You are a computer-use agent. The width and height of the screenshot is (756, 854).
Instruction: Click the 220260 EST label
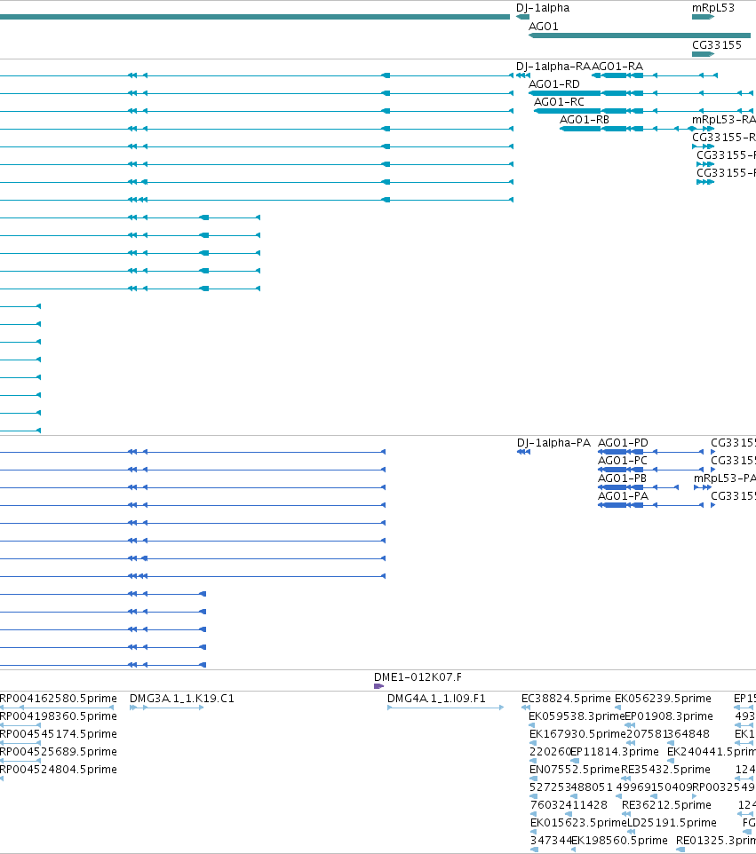tap(549, 752)
